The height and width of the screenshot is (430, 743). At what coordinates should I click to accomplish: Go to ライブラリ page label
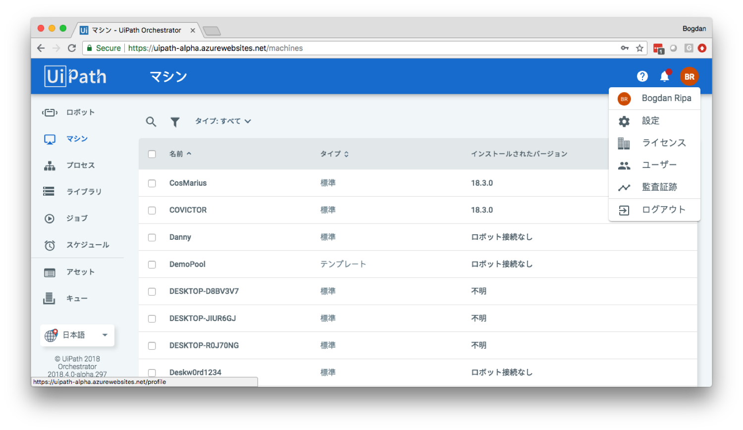click(x=84, y=192)
